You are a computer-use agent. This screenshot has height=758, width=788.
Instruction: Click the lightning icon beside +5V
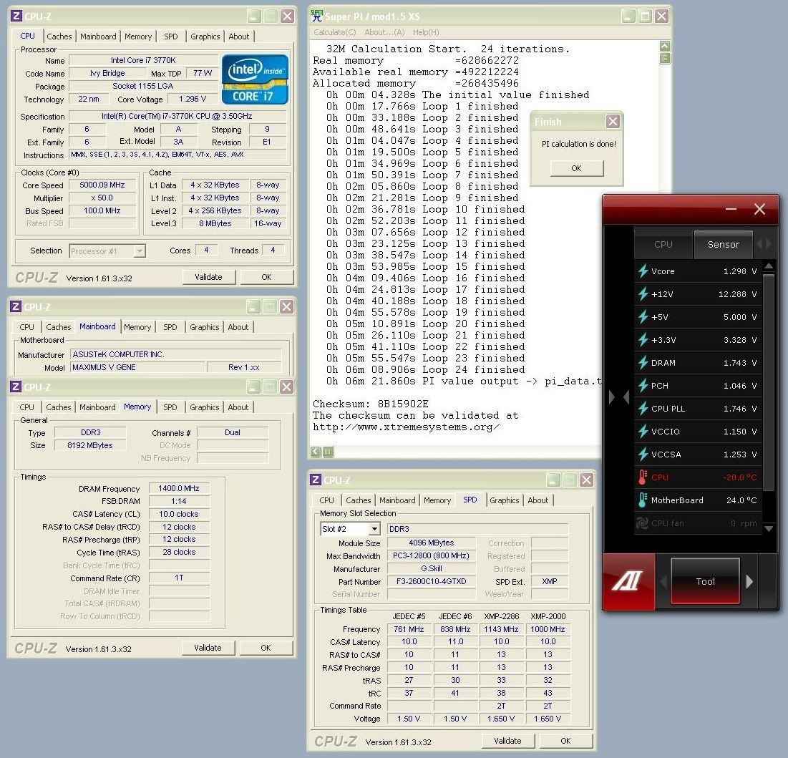[643, 317]
